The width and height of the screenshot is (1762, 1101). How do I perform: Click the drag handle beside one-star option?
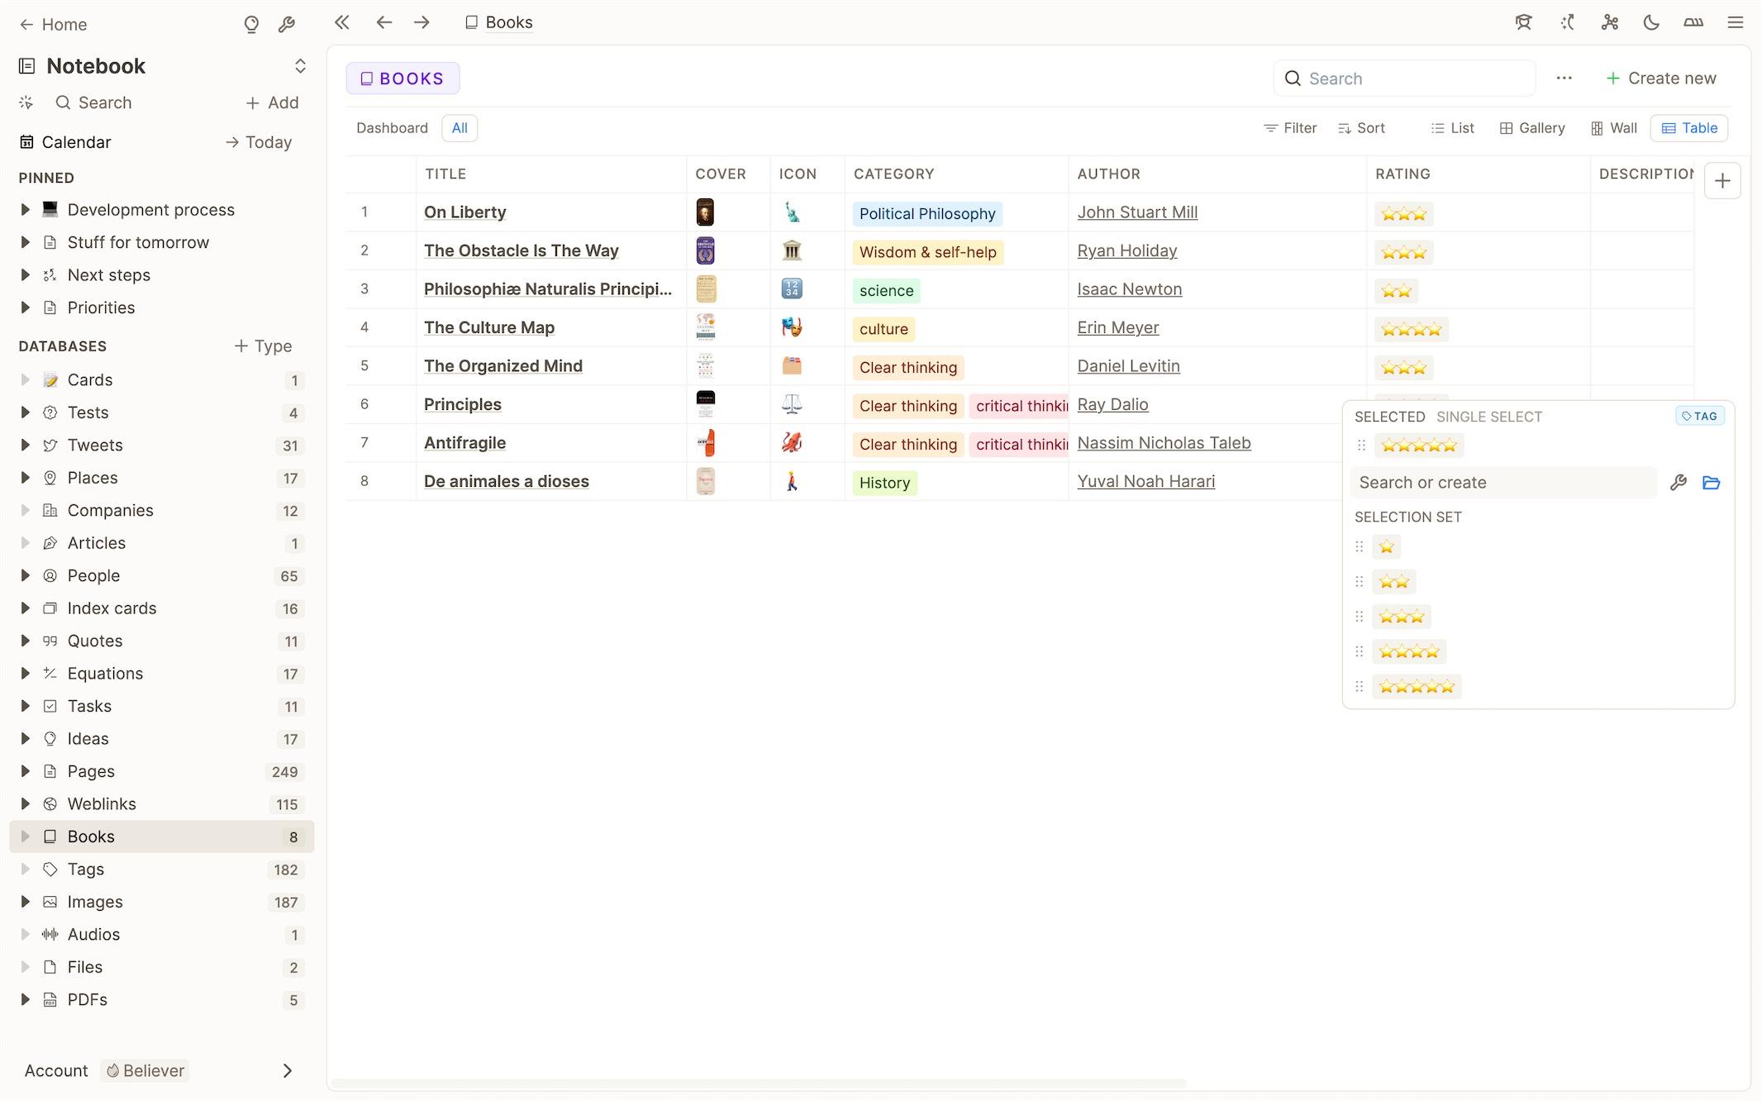pyautogui.click(x=1360, y=546)
